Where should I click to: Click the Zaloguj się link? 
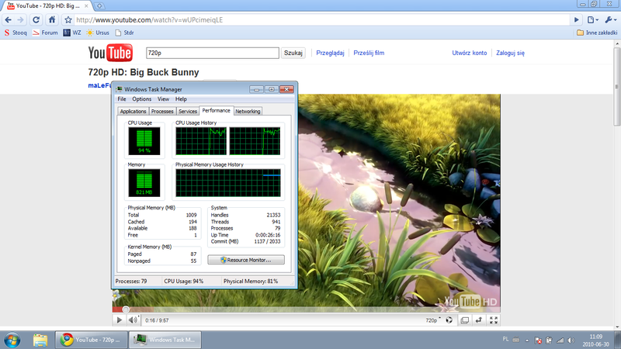(x=510, y=53)
